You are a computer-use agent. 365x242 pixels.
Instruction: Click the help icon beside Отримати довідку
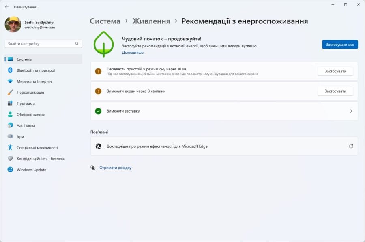point(92,168)
